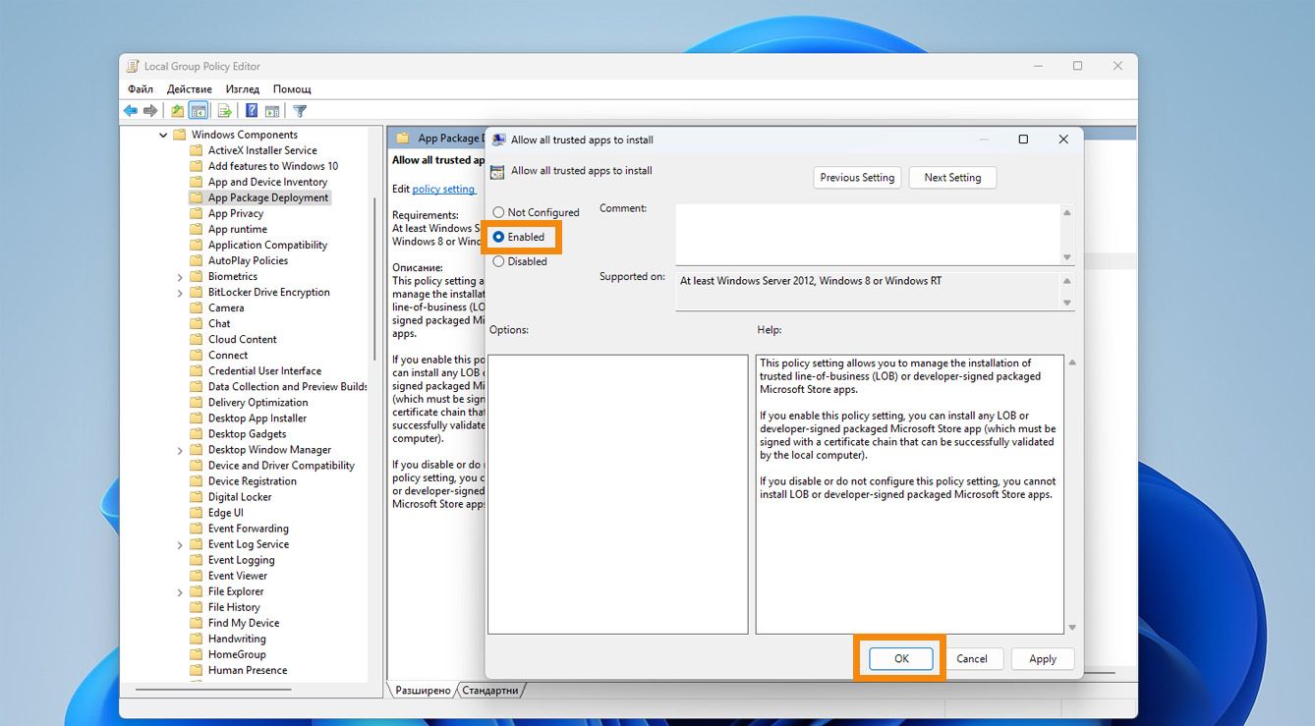Switch to the Разширено tab
Viewport: 1315px width, 726px height.
423,691
